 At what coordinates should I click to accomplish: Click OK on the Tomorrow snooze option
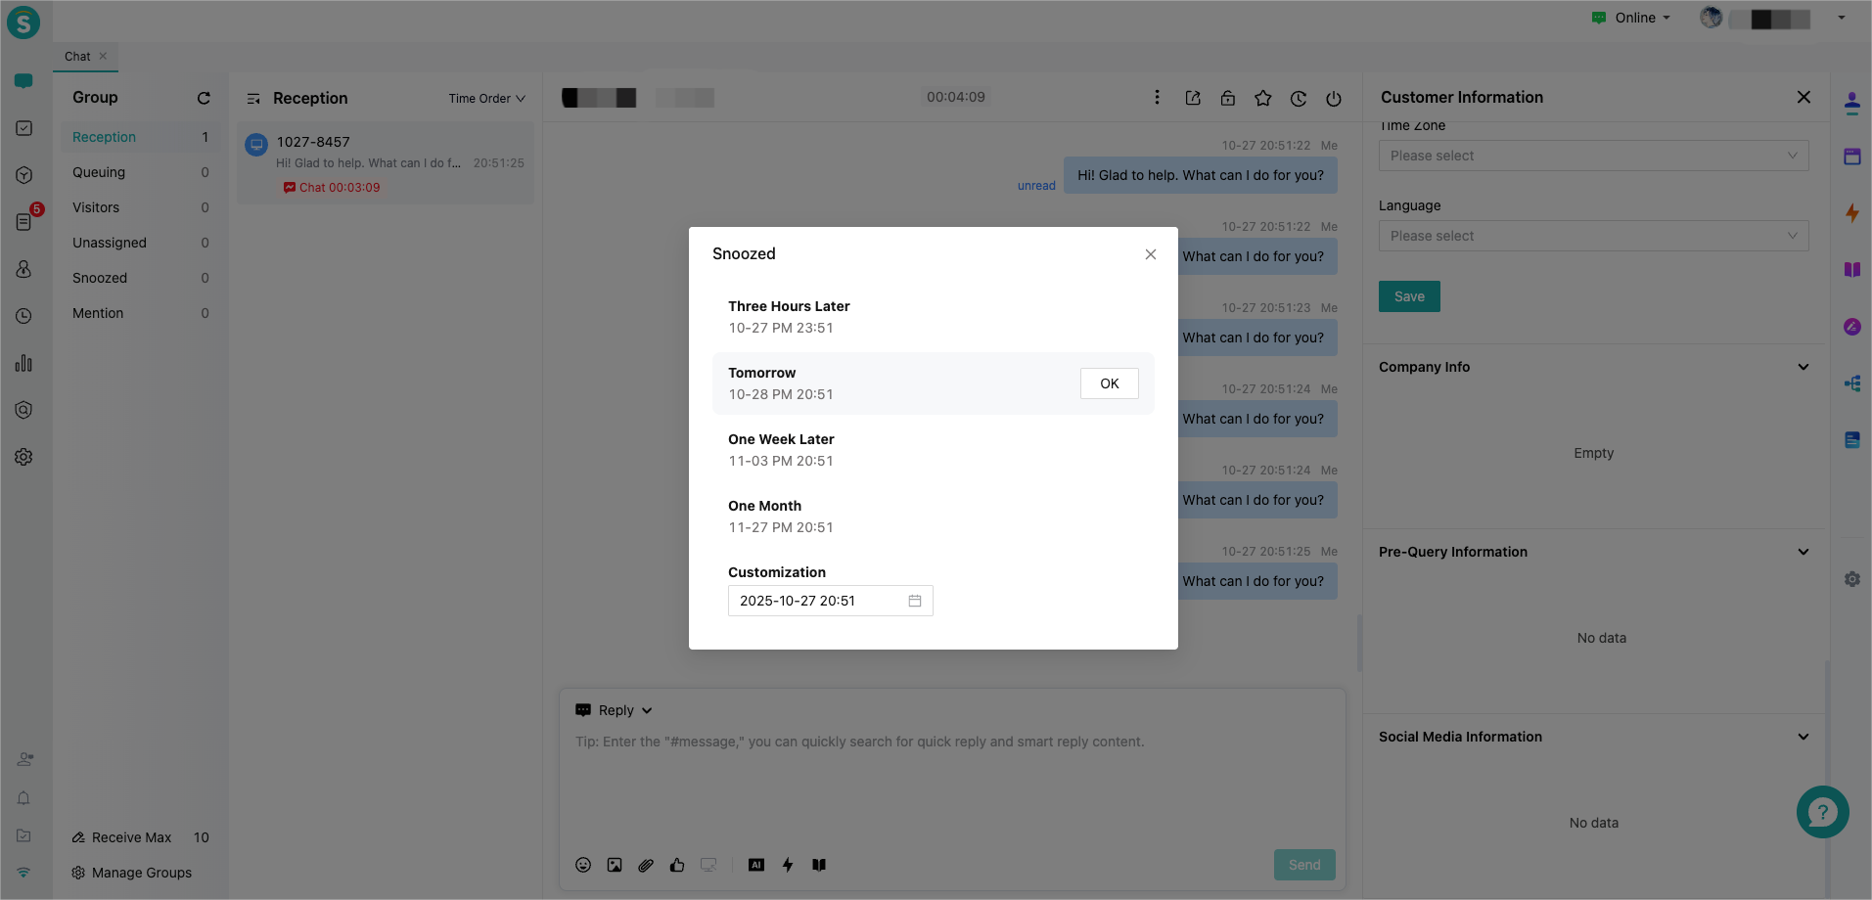tap(1109, 383)
